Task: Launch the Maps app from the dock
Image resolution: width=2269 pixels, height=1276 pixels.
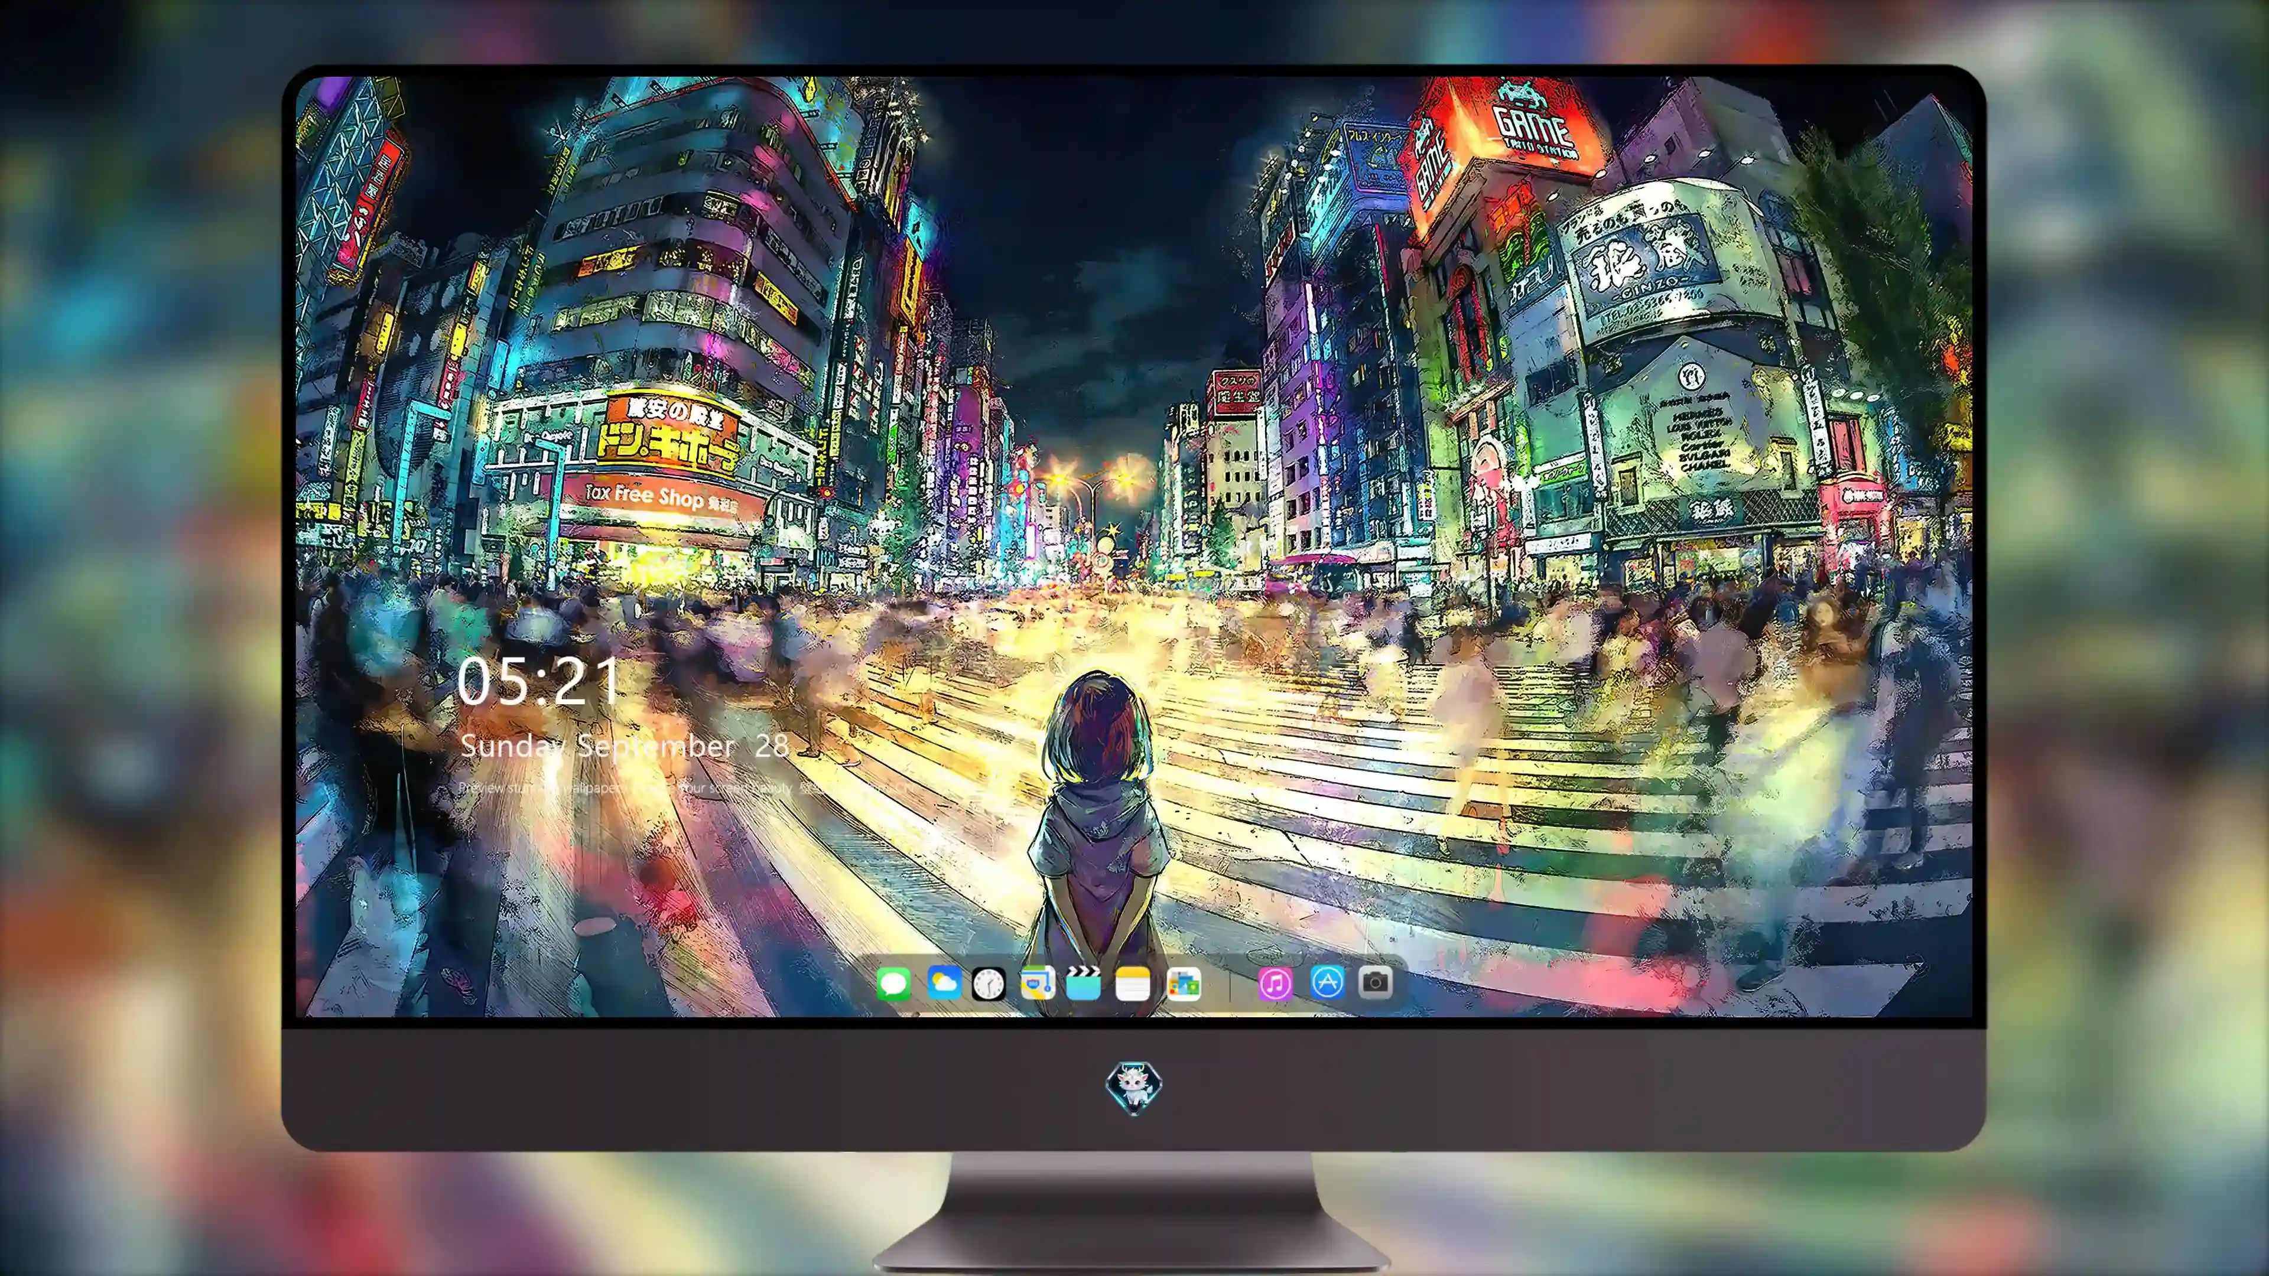Action: 1038,983
